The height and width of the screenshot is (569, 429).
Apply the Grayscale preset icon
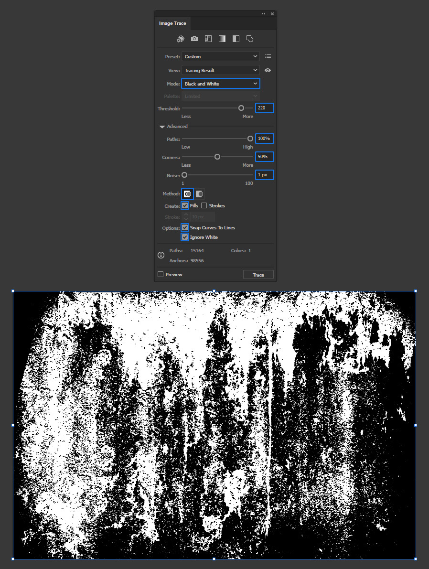click(x=222, y=39)
